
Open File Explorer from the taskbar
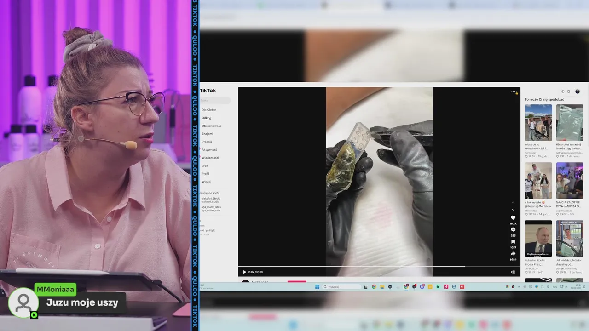pos(382,287)
